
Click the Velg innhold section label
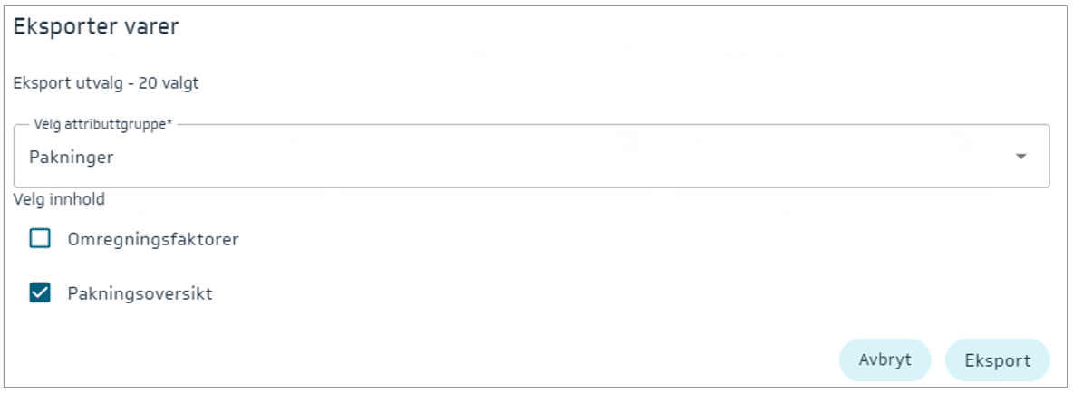pyautogui.click(x=59, y=199)
